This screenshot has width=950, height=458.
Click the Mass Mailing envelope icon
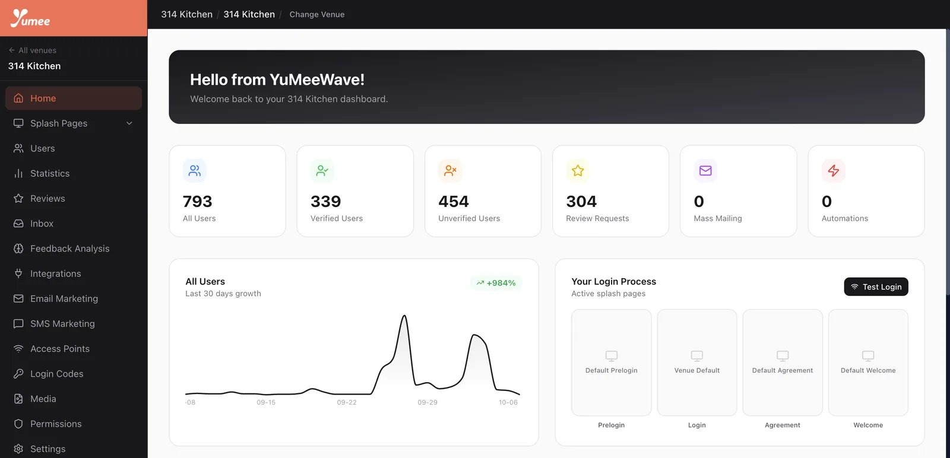(x=705, y=171)
